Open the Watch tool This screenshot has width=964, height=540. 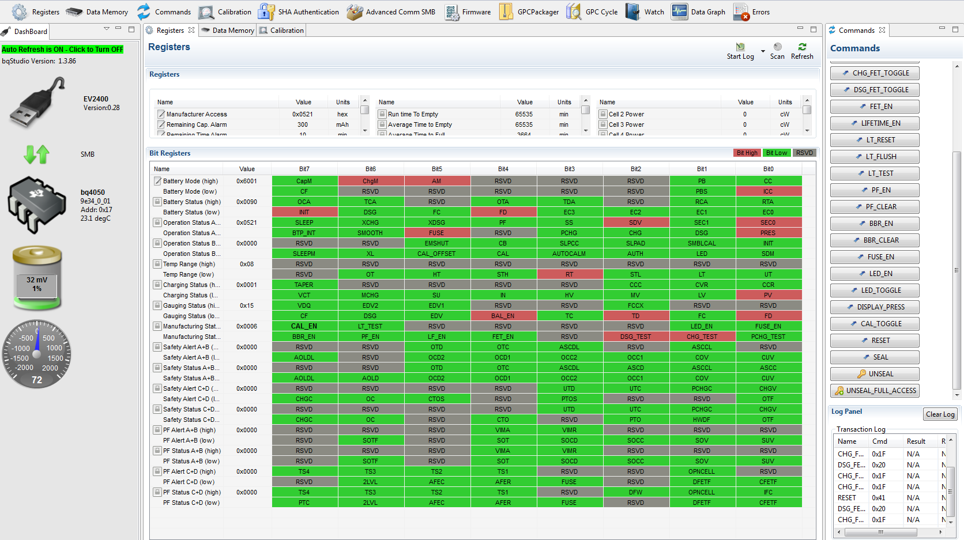[645, 12]
